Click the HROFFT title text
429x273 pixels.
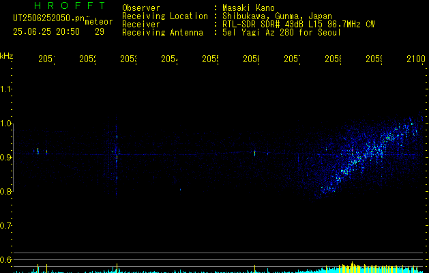pos(70,5)
